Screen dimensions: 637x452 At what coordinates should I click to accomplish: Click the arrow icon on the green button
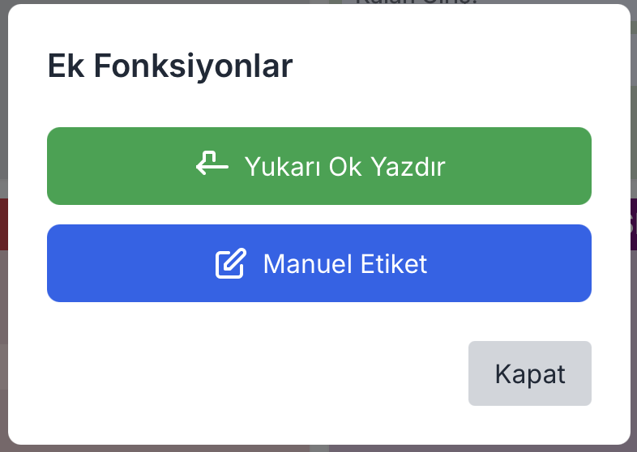point(211,164)
